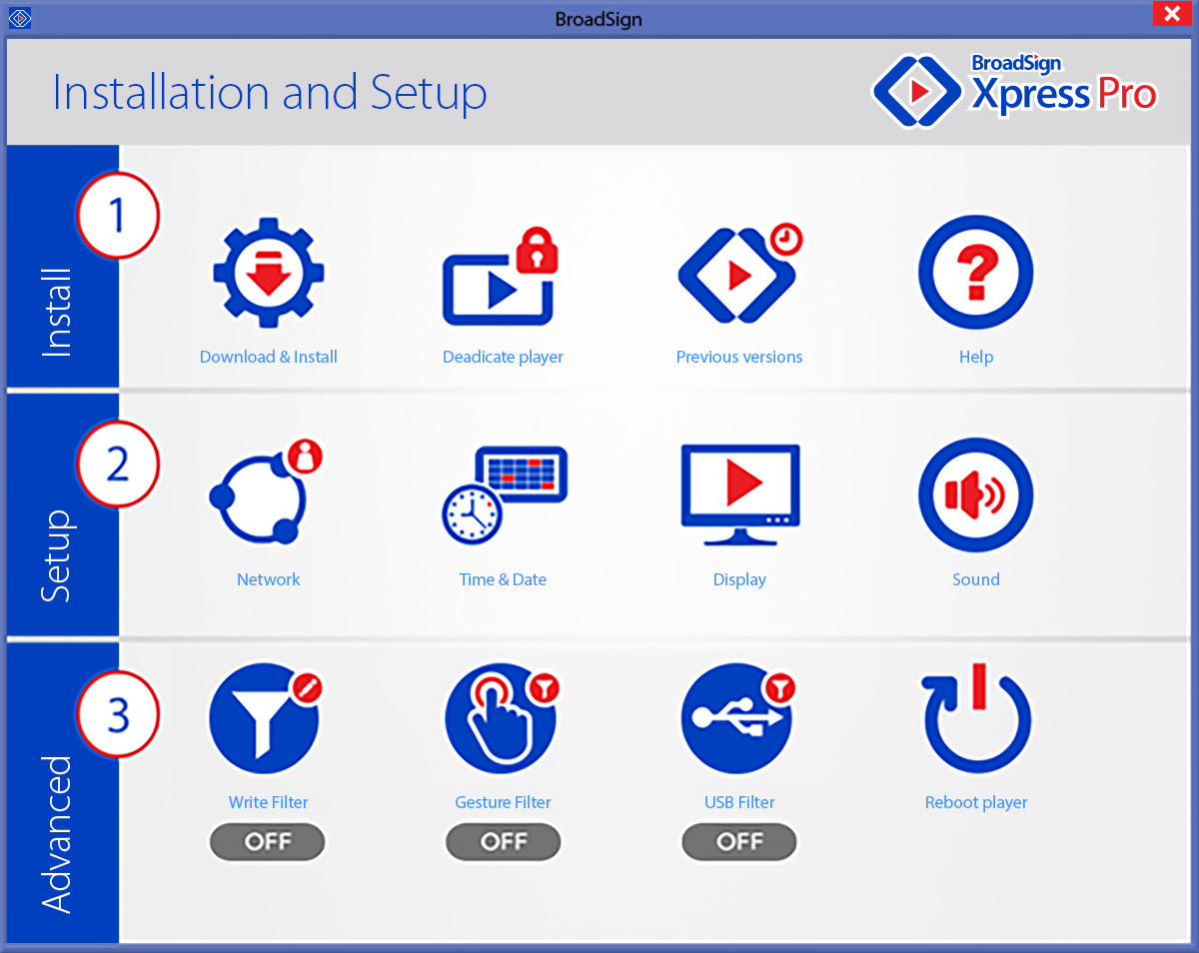Image resolution: width=1199 pixels, height=953 pixels.
Task: Click the "Network" text label
Action: coord(268,579)
